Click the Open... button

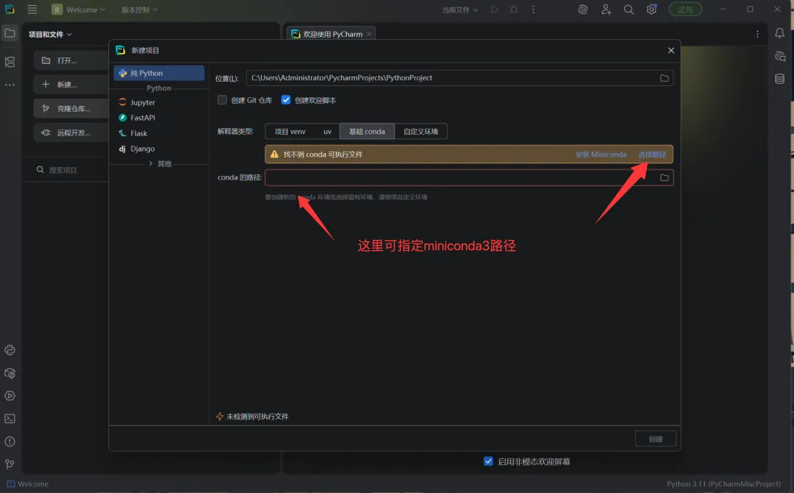pyautogui.click(x=71, y=60)
